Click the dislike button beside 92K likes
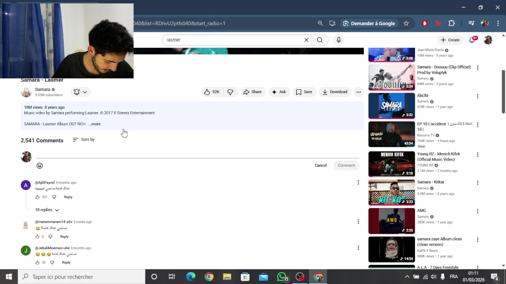Image resolution: width=506 pixels, height=284 pixels. pos(230,92)
